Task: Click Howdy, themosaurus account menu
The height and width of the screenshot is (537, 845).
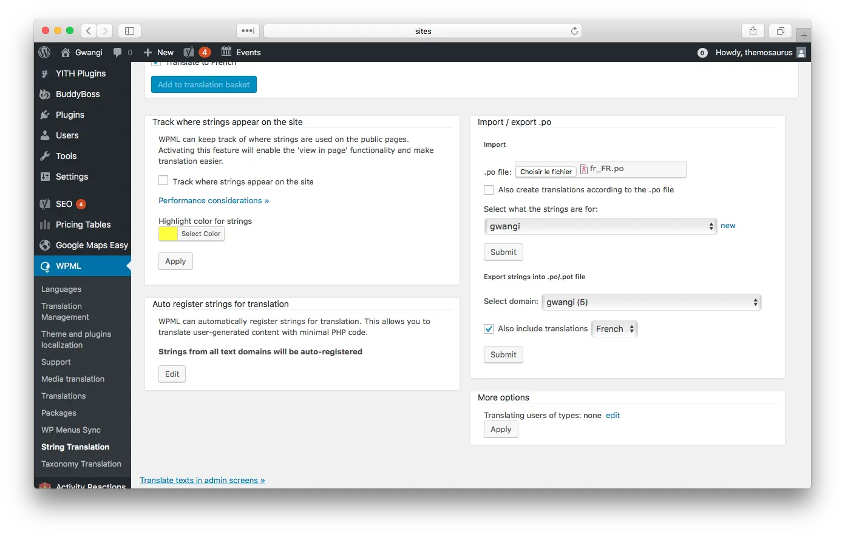Action: pyautogui.click(x=761, y=52)
